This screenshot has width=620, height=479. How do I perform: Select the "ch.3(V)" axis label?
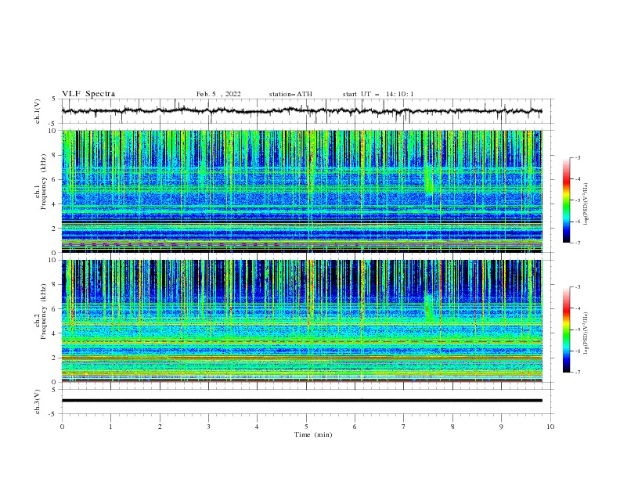(38, 402)
